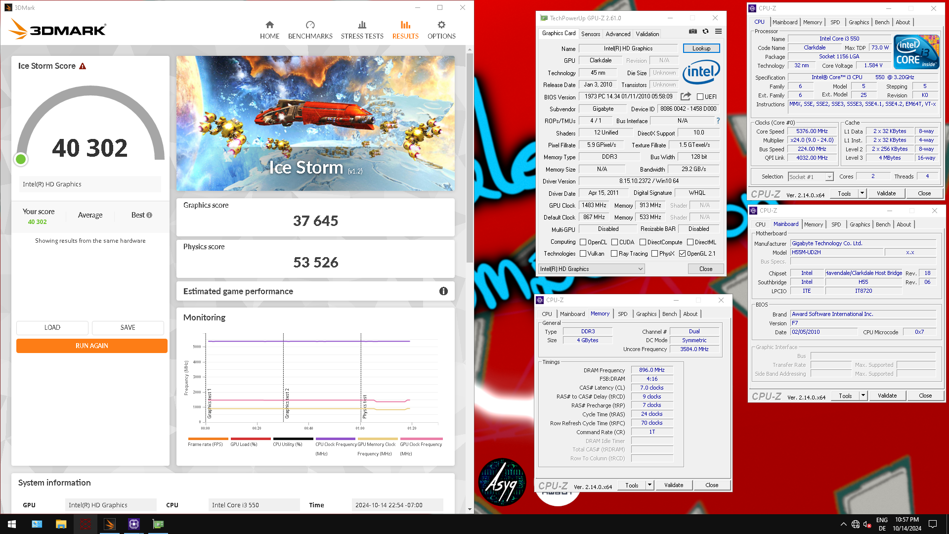Image resolution: width=949 pixels, height=534 pixels.
Task: Expand Tools dropdown arrow in CPU-Z CPU window
Action: click(x=862, y=193)
